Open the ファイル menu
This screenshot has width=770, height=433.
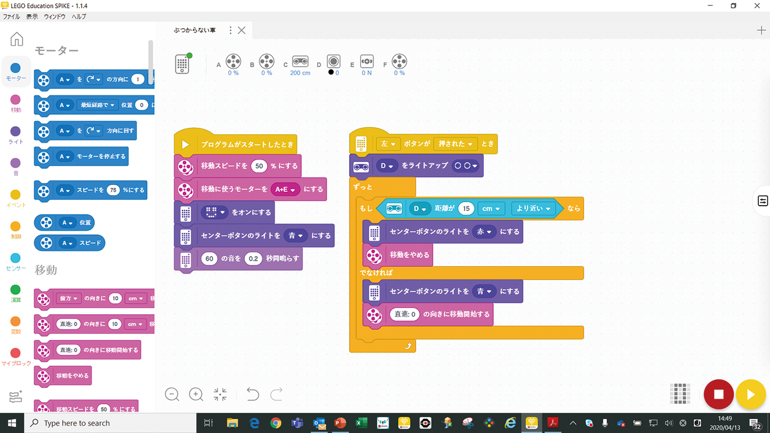(11, 17)
